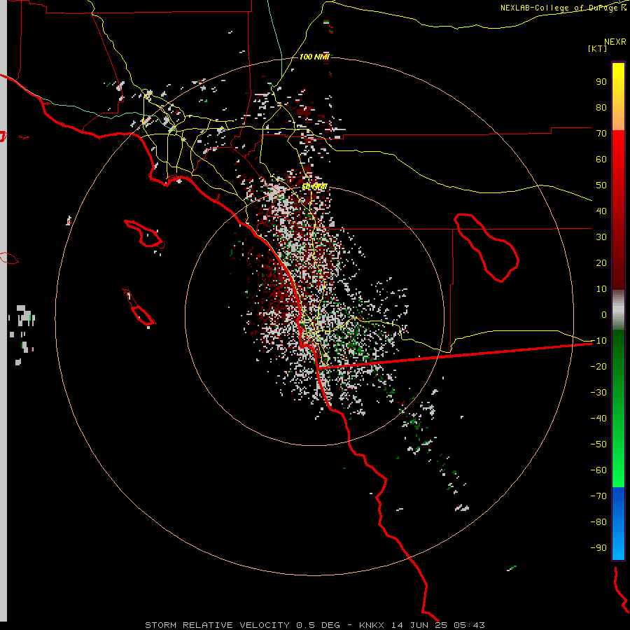Viewport: 630px width, 630px height.
Task: Click the -70 value on velocity scale
Action: click(x=598, y=496)
